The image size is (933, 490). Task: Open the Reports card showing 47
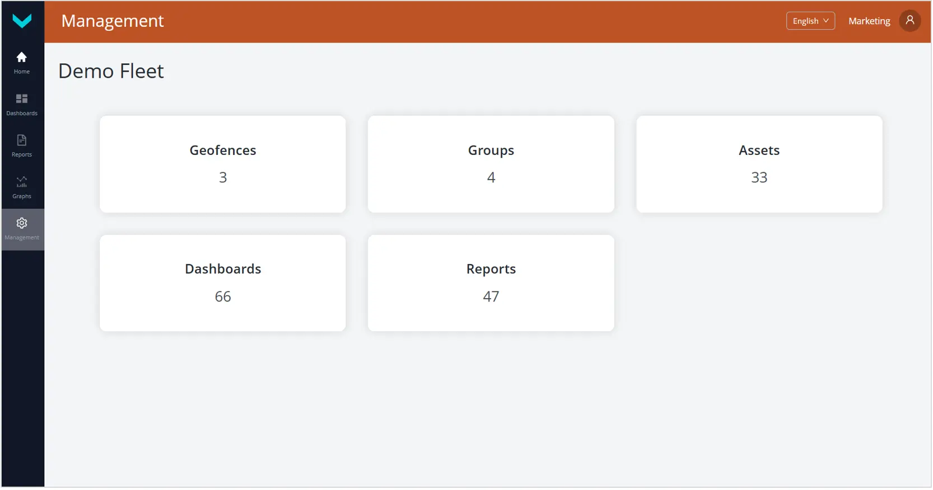pyautogui.click(x=491, y=283)
